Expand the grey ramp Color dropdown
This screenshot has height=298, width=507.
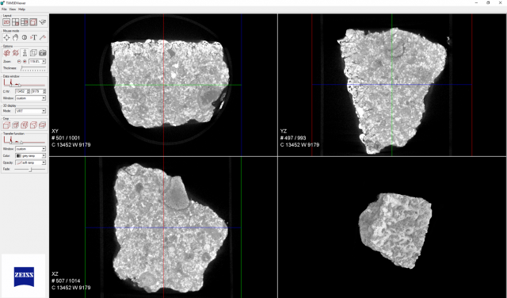pos(30,156)
